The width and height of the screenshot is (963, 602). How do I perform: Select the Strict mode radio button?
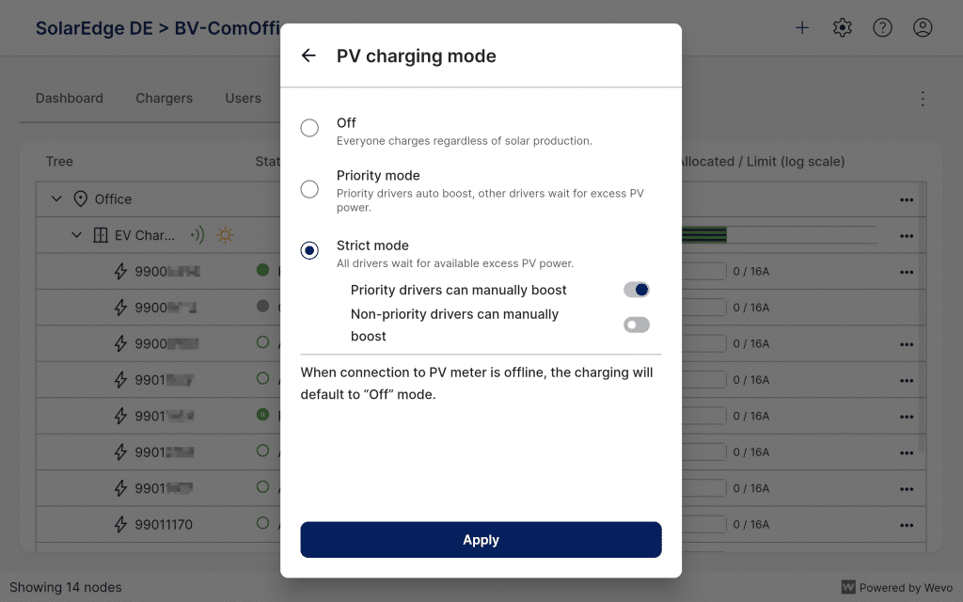[309, 250]
